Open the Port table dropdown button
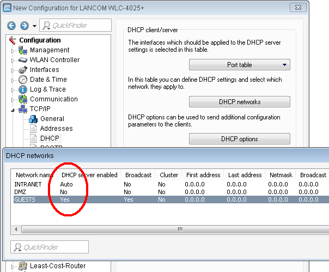The height and width of the screenshot is (272, 329). [239, 65]
